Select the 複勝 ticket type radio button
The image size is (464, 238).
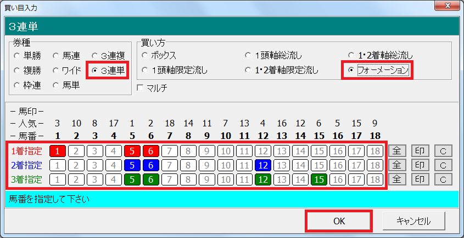point(17,71)
